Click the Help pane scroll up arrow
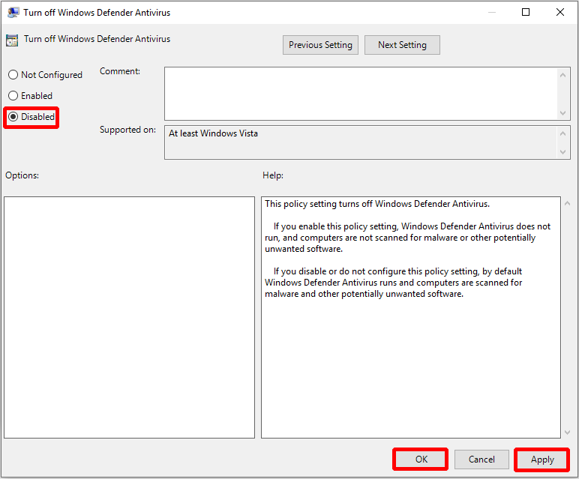 click(568, 203)
